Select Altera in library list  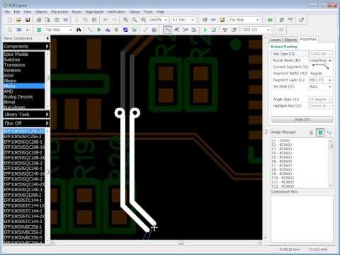click(24, 86)
